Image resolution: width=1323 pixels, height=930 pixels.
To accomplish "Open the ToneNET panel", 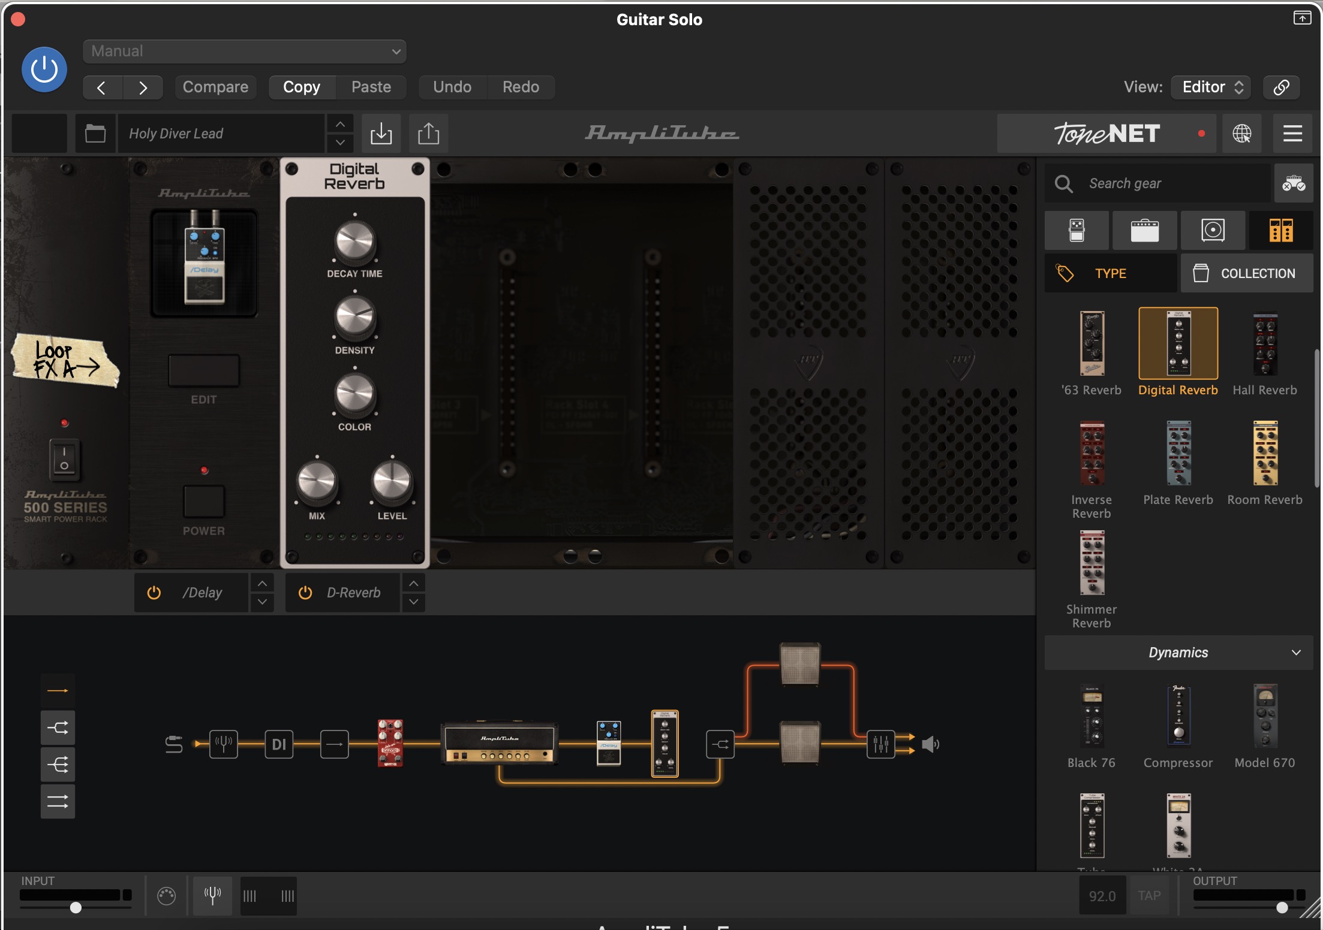I will point(1106,133).
